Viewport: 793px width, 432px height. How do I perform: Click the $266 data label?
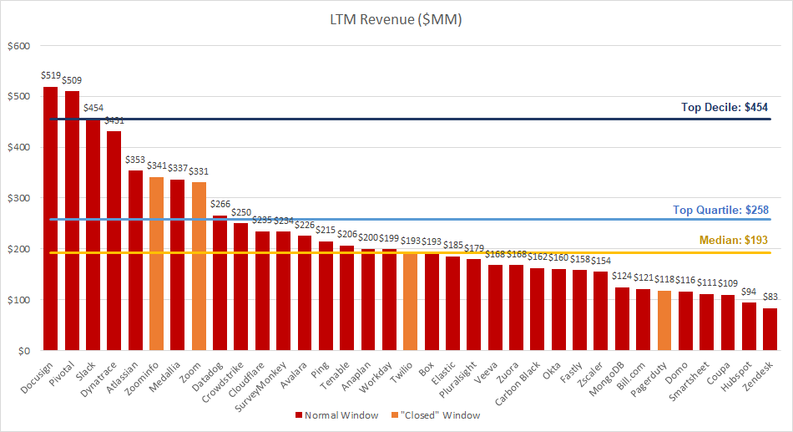tap(220, 204)
